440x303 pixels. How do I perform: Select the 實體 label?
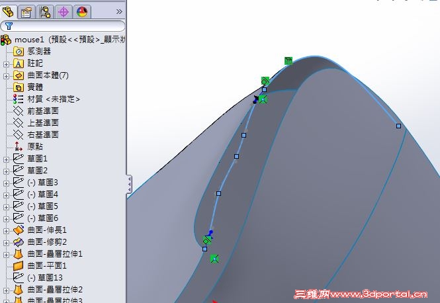point(35,87)
